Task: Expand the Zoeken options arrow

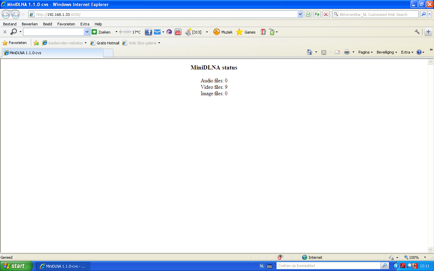Action: coord(116,32)
